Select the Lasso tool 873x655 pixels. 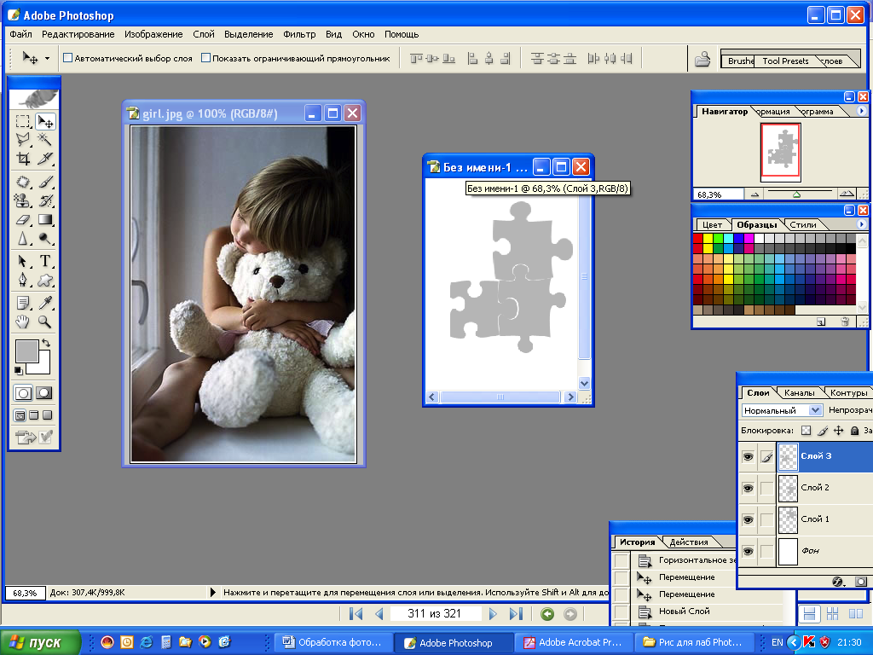[23, 139]
